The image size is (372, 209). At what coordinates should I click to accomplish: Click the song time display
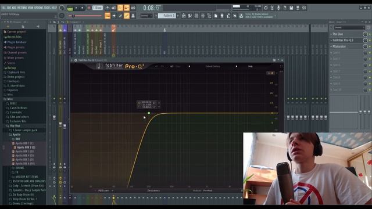click(x=152, y=8)
